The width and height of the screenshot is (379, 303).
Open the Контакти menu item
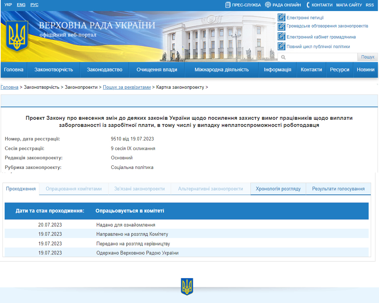(311, 70)
